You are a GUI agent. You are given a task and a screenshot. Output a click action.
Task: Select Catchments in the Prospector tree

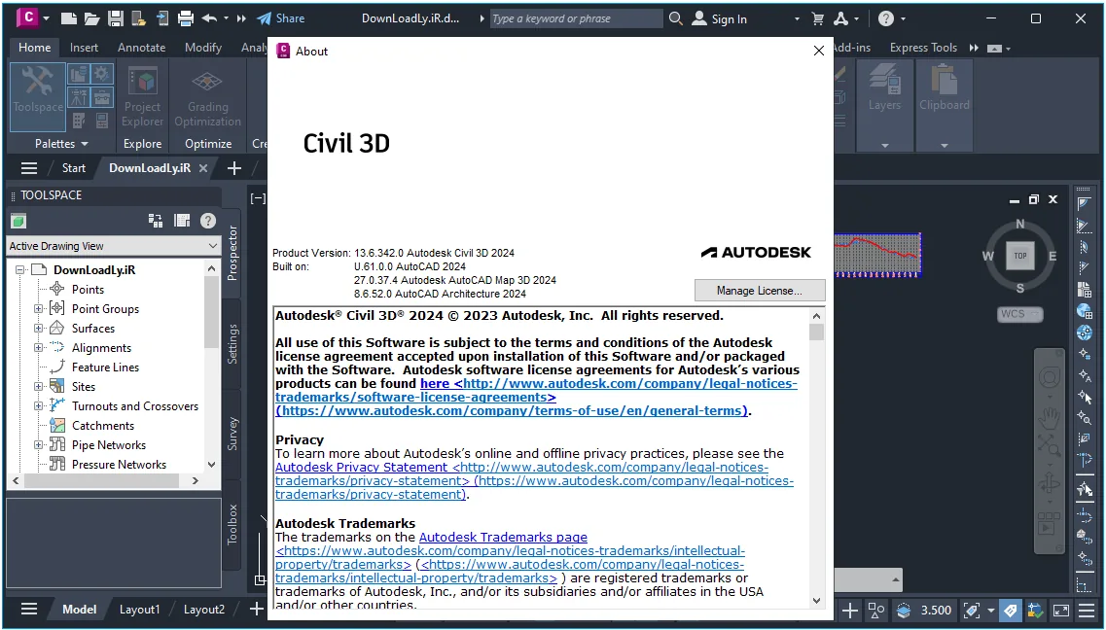(x=103, y=426)
